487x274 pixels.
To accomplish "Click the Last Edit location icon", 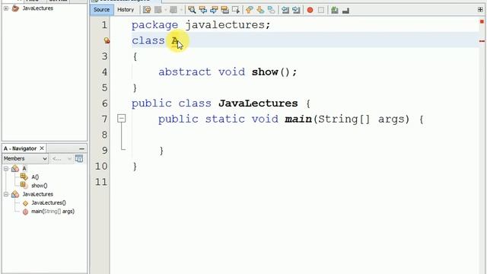I will pyautogui.click(x=147, y=10).
